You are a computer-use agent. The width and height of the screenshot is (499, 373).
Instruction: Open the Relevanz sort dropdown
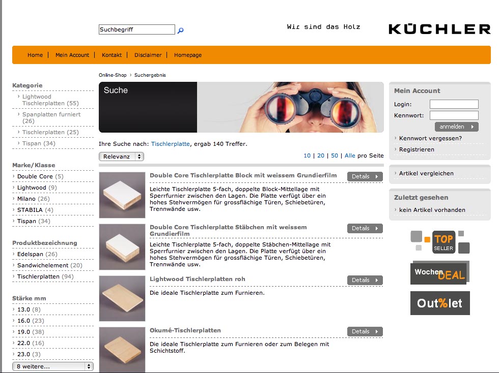click(x=121, y=157)
